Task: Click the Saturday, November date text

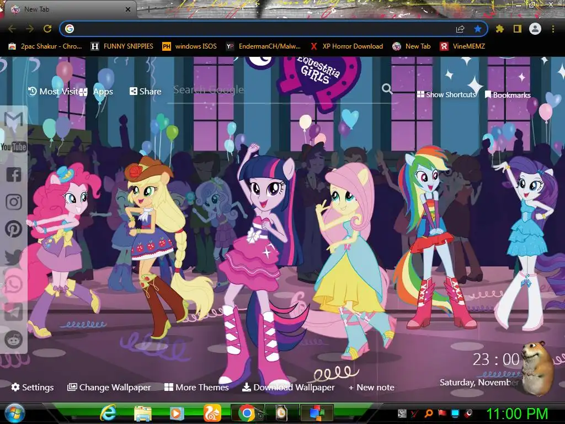Action: [479, 382]
